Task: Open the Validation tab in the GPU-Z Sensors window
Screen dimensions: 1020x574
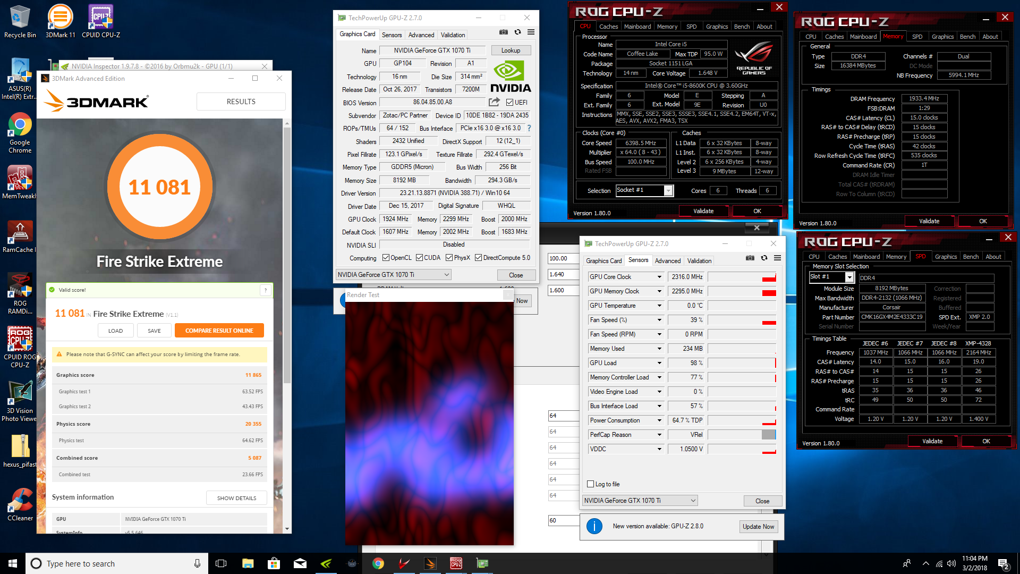Action: point(699,261)
